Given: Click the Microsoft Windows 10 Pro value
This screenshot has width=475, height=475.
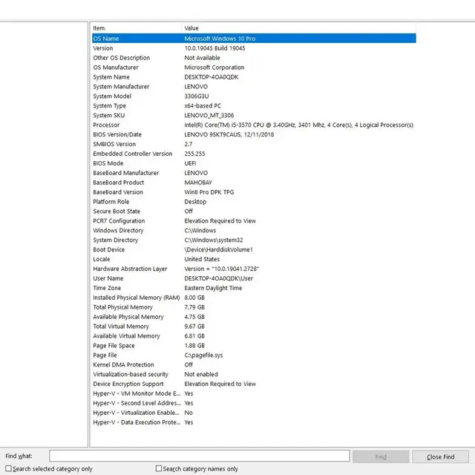Looking at the screenshot, I should pos(220,39).
